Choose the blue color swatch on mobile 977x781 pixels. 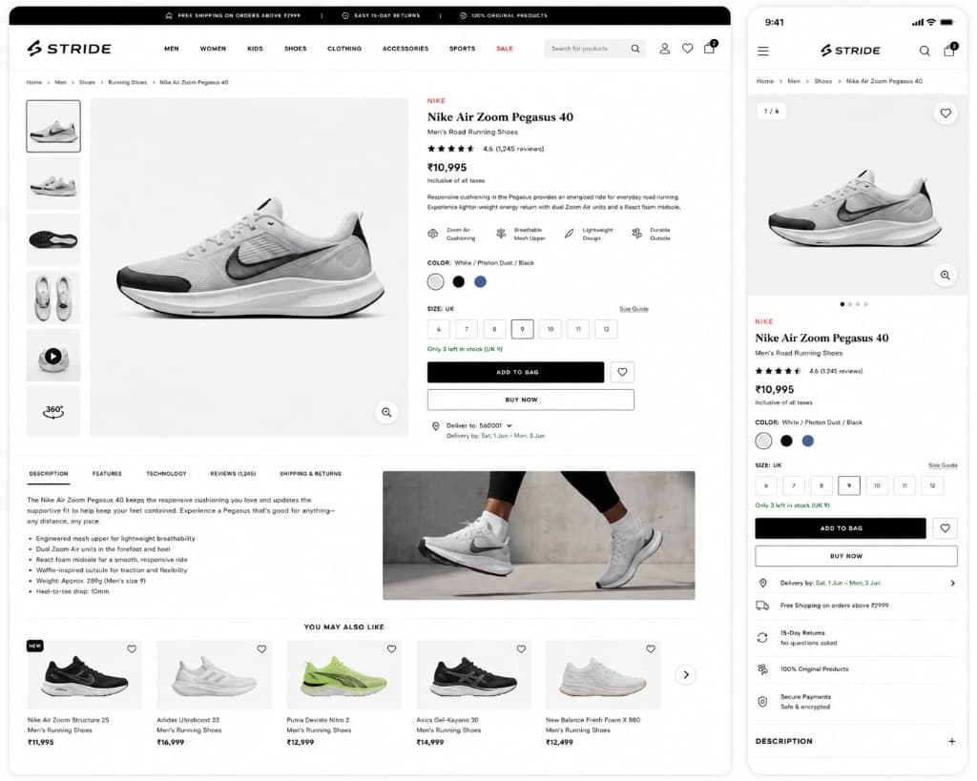tap(807, 441)
